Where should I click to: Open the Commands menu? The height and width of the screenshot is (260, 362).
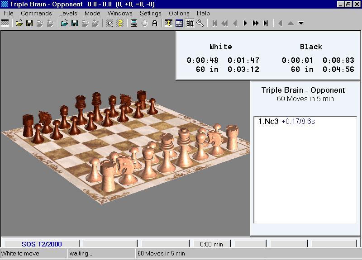pyautogui.click(x=36, y=13)
